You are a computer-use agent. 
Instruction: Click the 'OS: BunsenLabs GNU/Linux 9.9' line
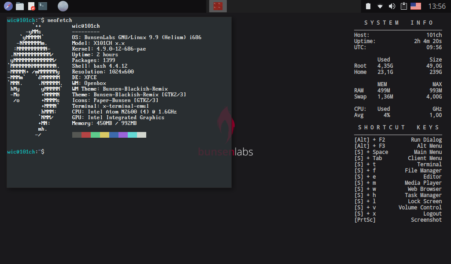point(137,37)
